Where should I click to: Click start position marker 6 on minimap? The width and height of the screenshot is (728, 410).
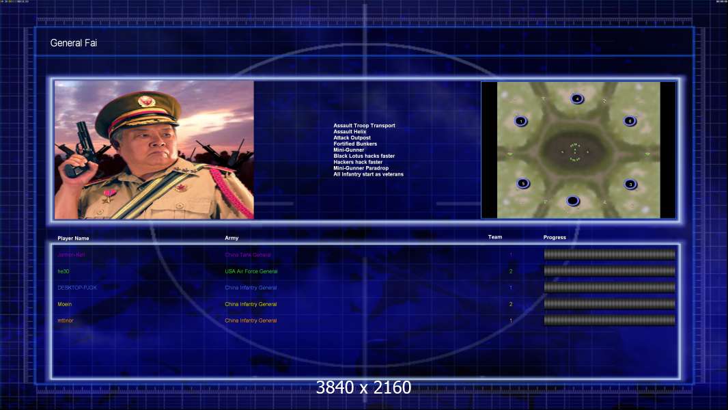click(630, 121)
